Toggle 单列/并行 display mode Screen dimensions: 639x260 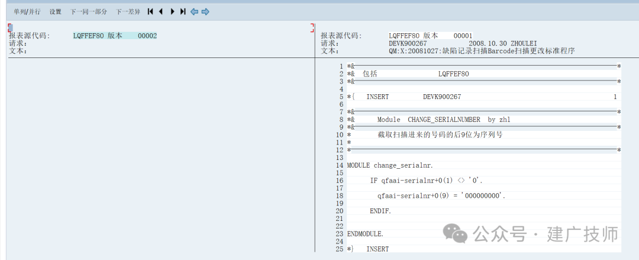click(x=27, y=12)
